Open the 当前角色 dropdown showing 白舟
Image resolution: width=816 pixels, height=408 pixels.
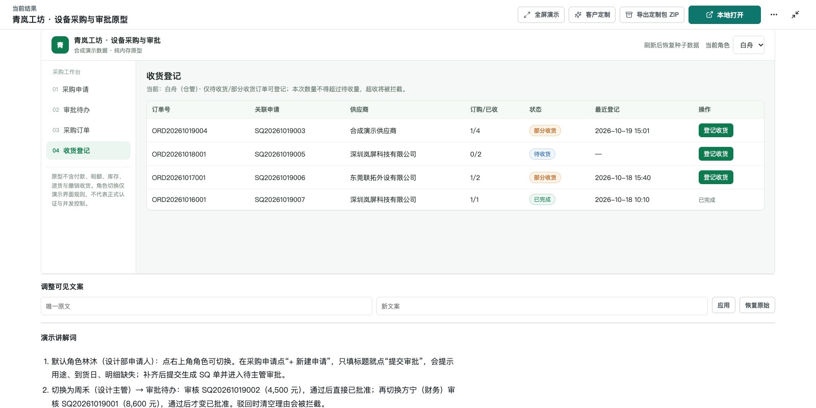click(748, 45)
